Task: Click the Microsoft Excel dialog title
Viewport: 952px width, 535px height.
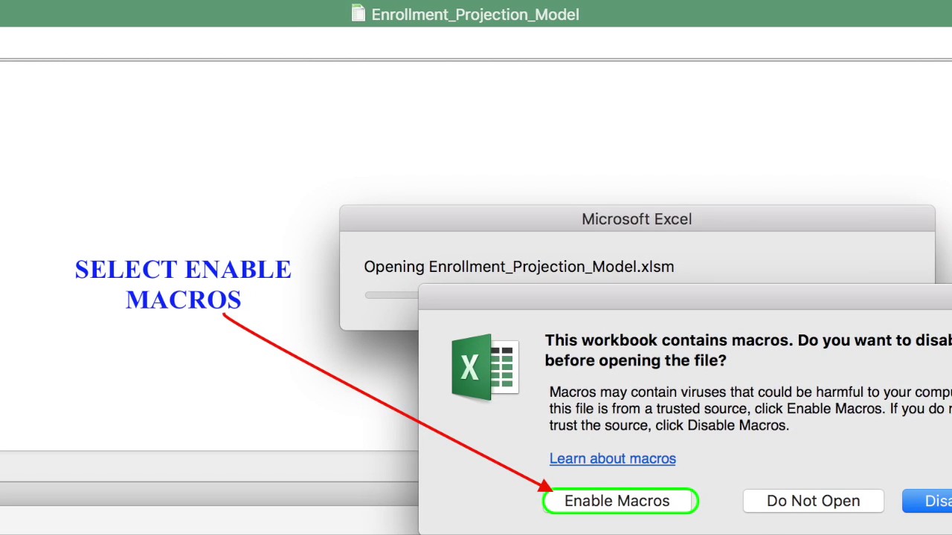Action: [637, 219]
